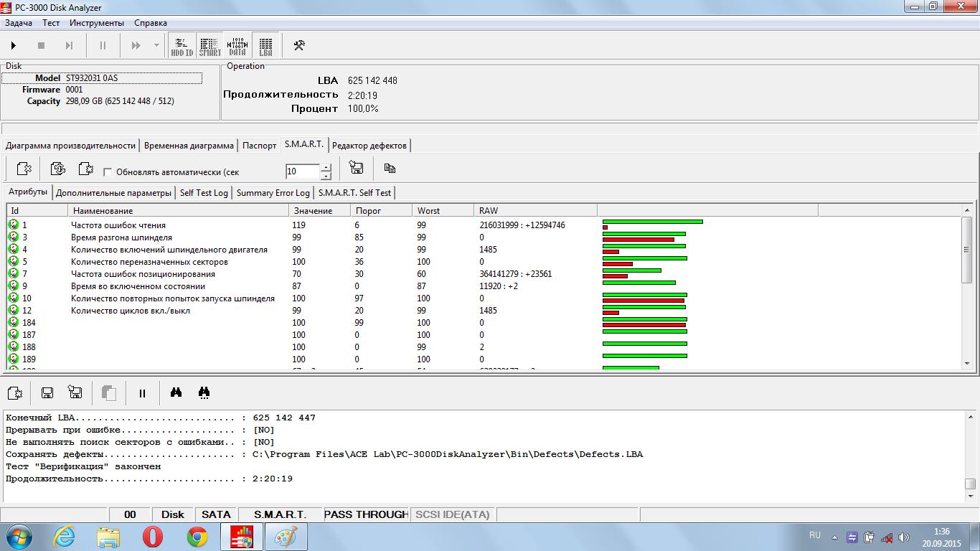Open Google Chrome from the taskbar
Image resolution: width=980 pixels, height=551 pixels.
coord(197,537)
